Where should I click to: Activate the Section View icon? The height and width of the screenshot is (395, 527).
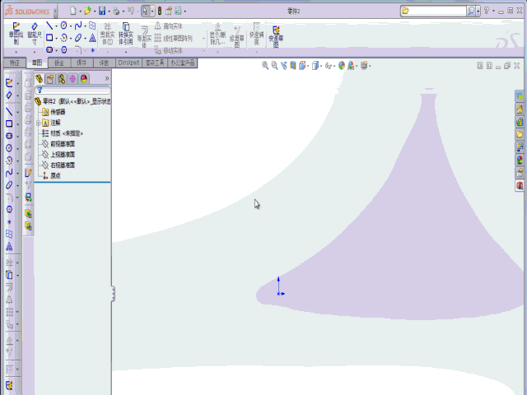tap(293, 66)
